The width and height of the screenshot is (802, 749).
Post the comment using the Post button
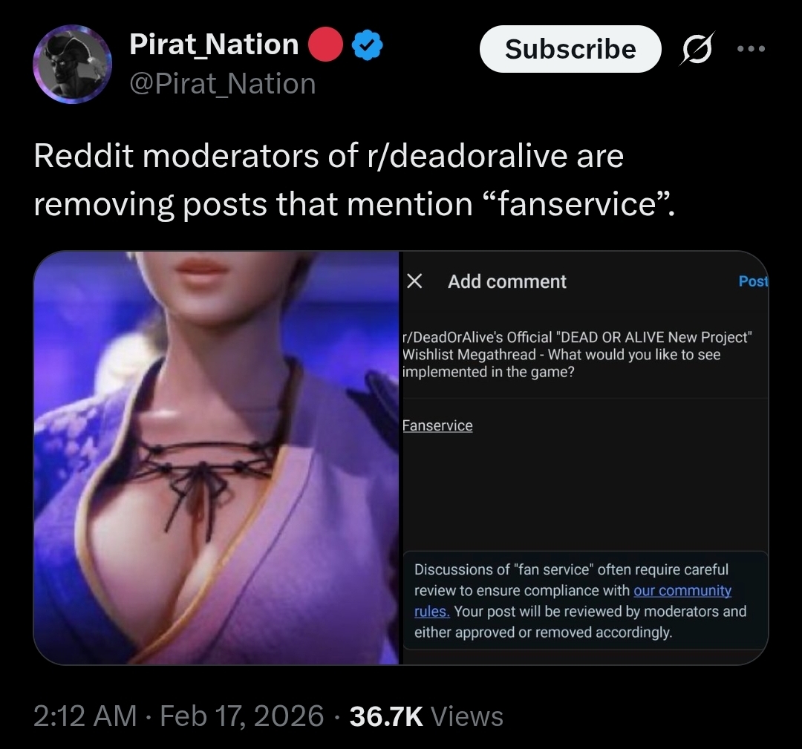tap(753, 281)
